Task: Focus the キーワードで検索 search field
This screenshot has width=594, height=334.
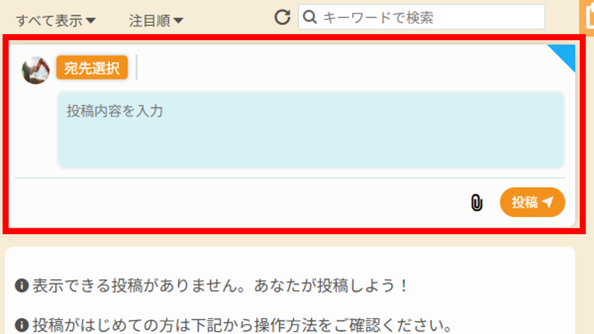Action: click(422, 17)
